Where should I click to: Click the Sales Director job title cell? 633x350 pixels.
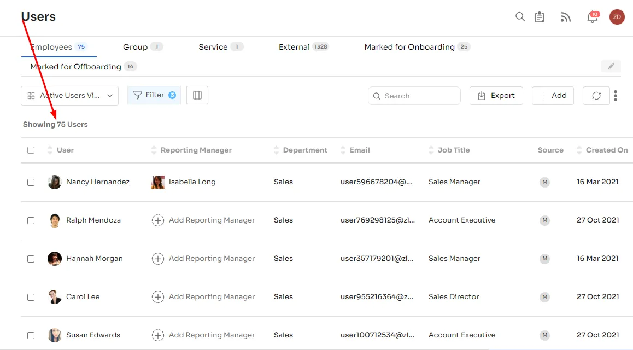454,297
